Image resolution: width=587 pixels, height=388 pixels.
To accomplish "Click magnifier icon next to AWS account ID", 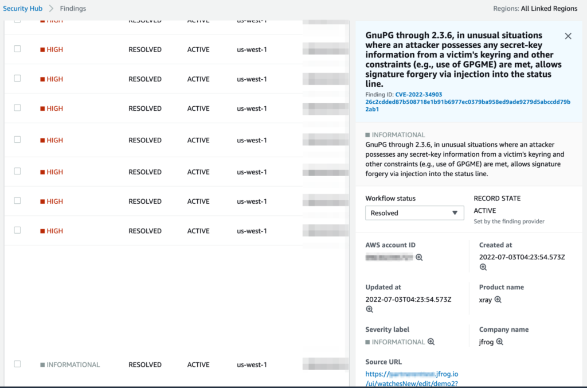I will [x=419, y=258].
